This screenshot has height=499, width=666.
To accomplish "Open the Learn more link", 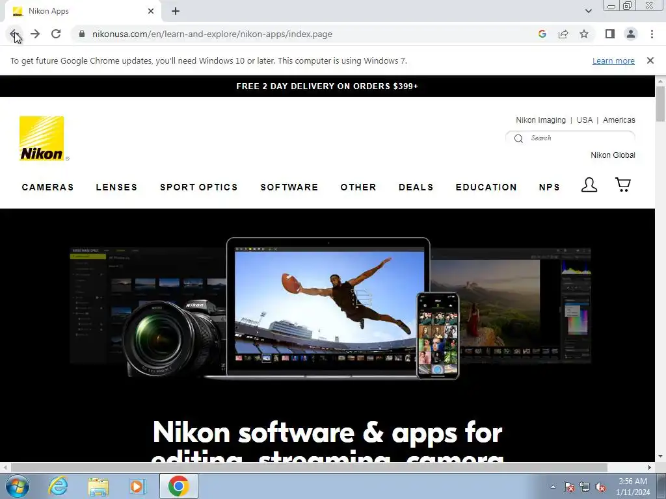I will pos(613,60).
